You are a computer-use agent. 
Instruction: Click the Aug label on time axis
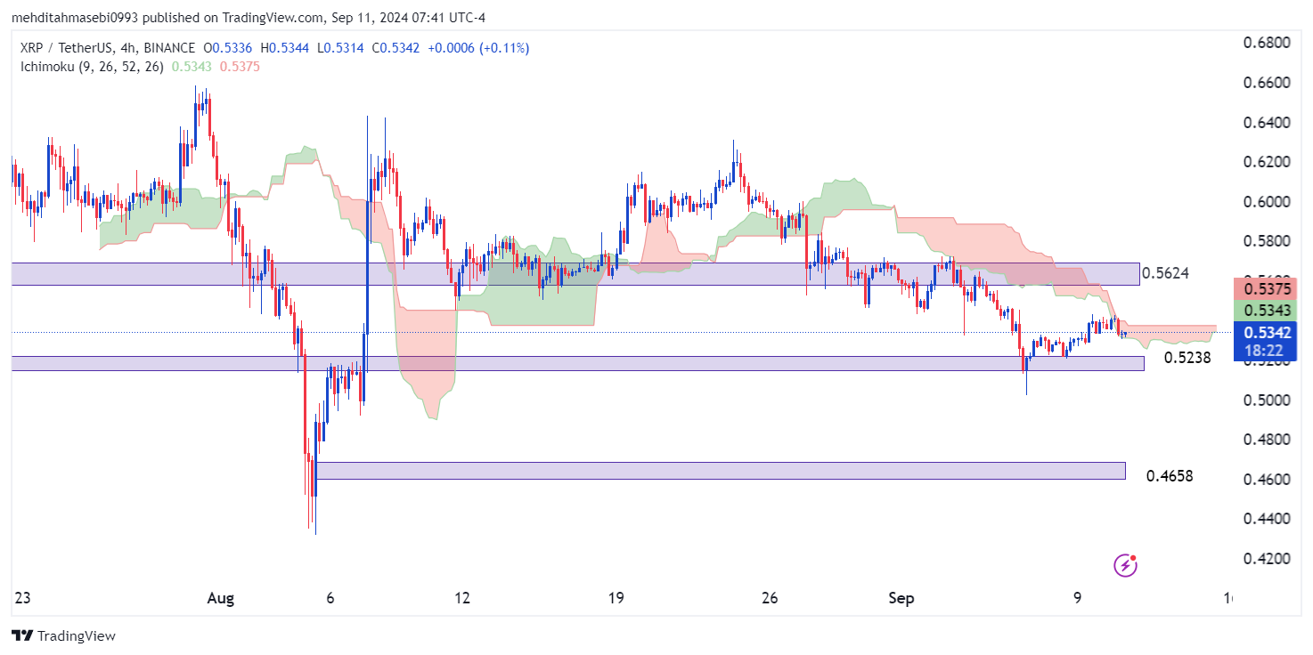coord(220,599)
